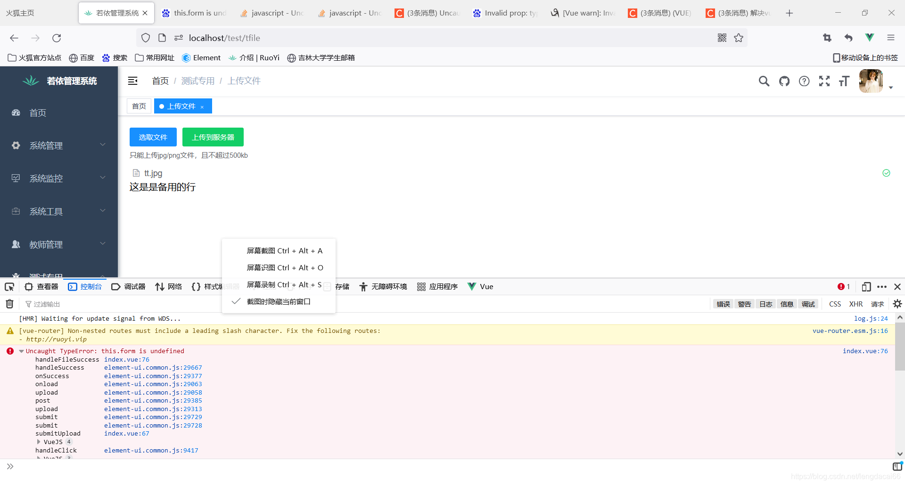Toggle responsive design mode in devtools

[866, 287]
